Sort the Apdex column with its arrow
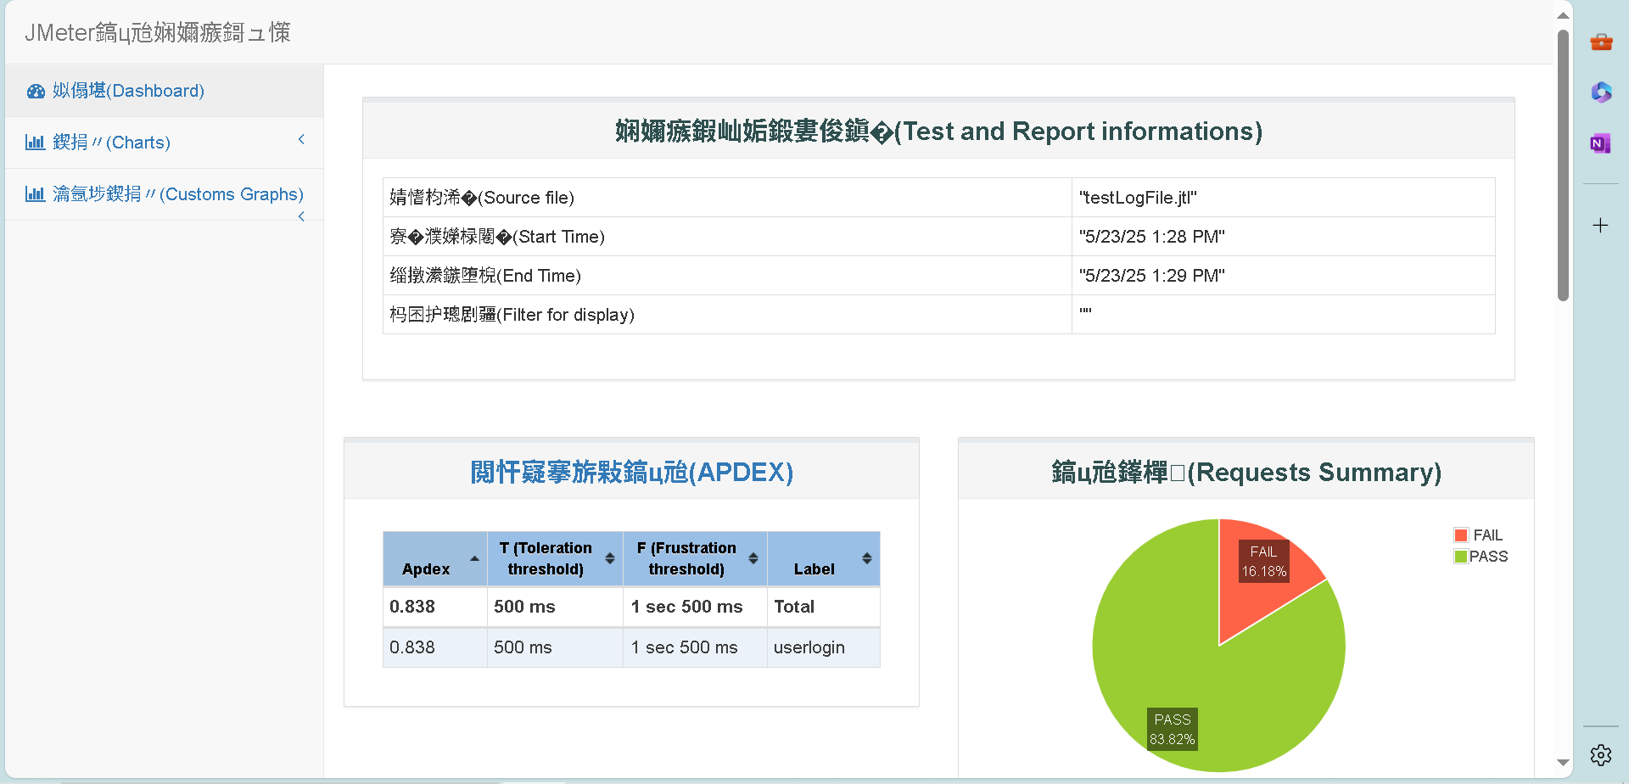The height and width of the screenshot is (784, 1629). click(x=475, y=558)
